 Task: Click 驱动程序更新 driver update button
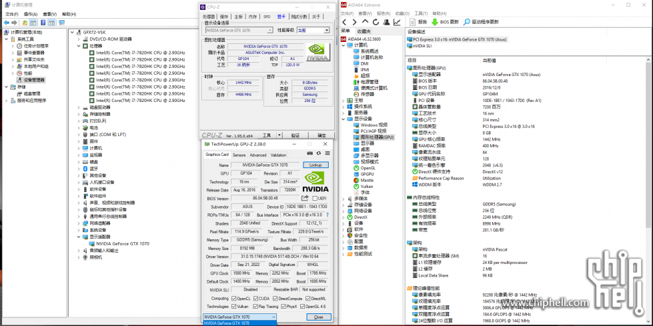coord(481,21)
